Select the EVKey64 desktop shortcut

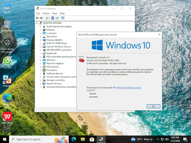click(7, 81)
